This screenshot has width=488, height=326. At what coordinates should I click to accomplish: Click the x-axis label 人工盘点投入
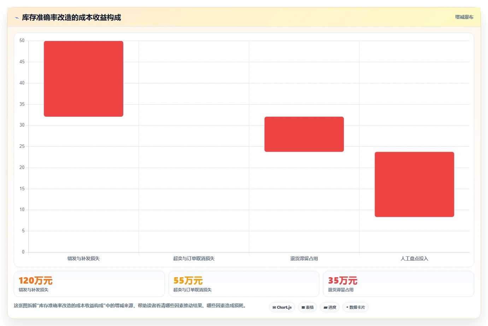(x=414, y=258)
